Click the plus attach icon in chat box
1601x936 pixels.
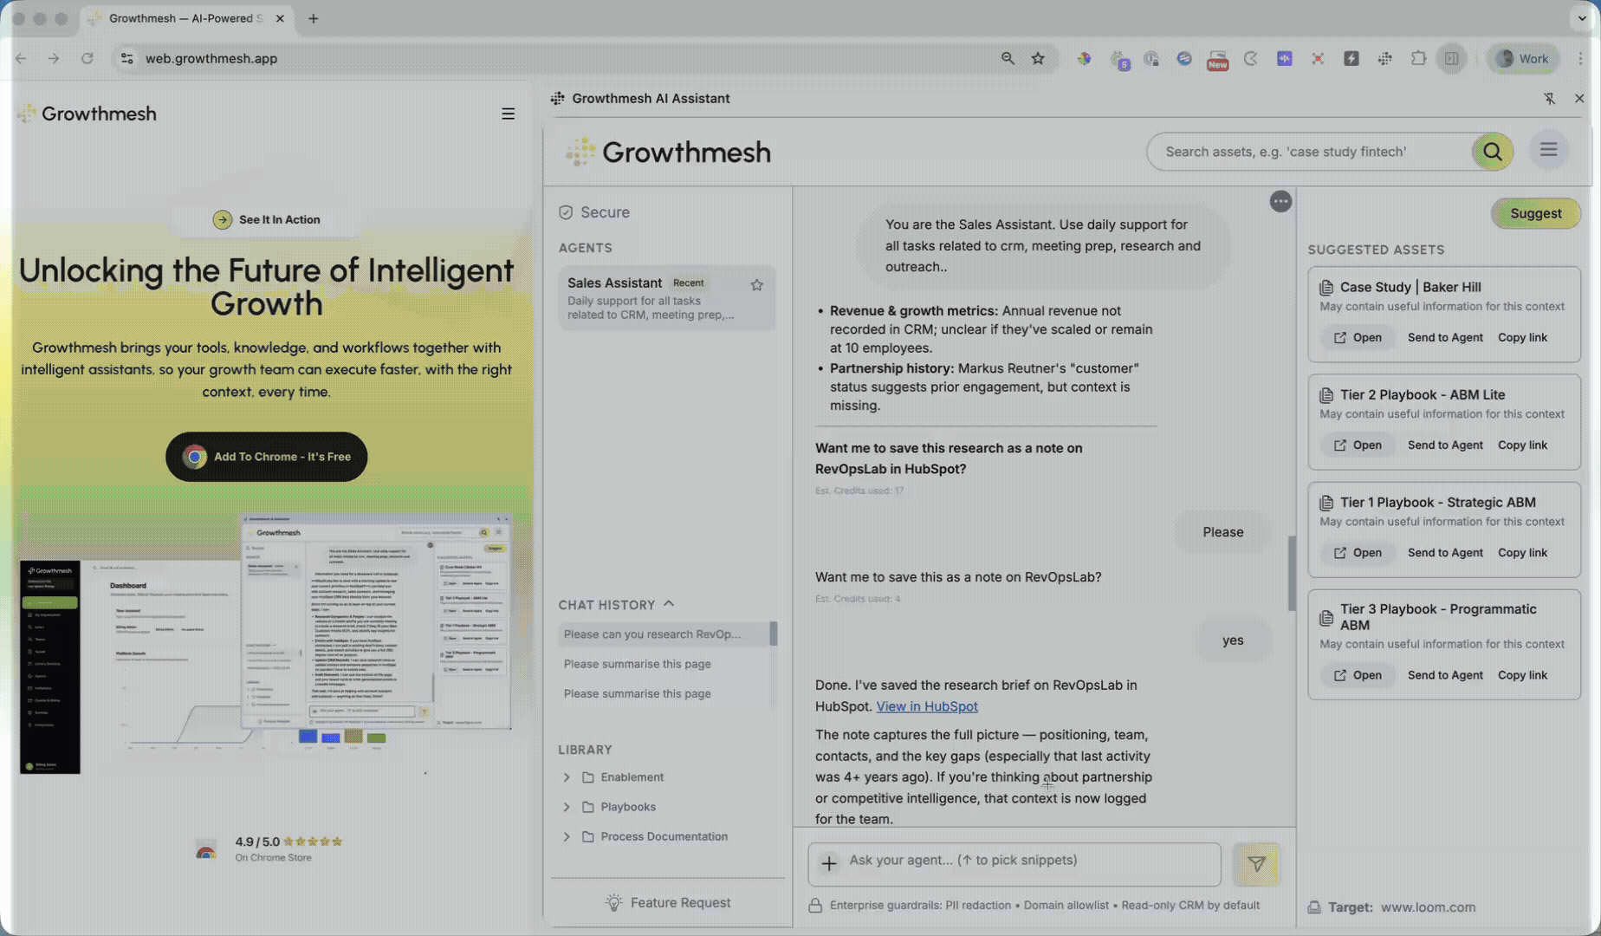click(x=829, y=863)
